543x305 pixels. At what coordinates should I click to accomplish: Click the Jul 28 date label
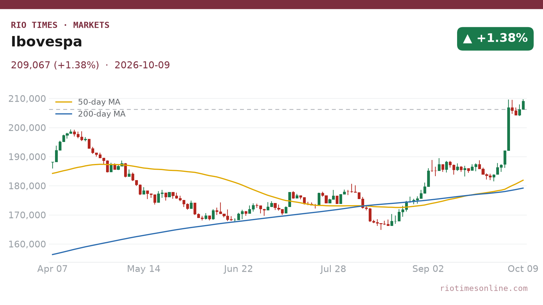[x=333, y=269]
